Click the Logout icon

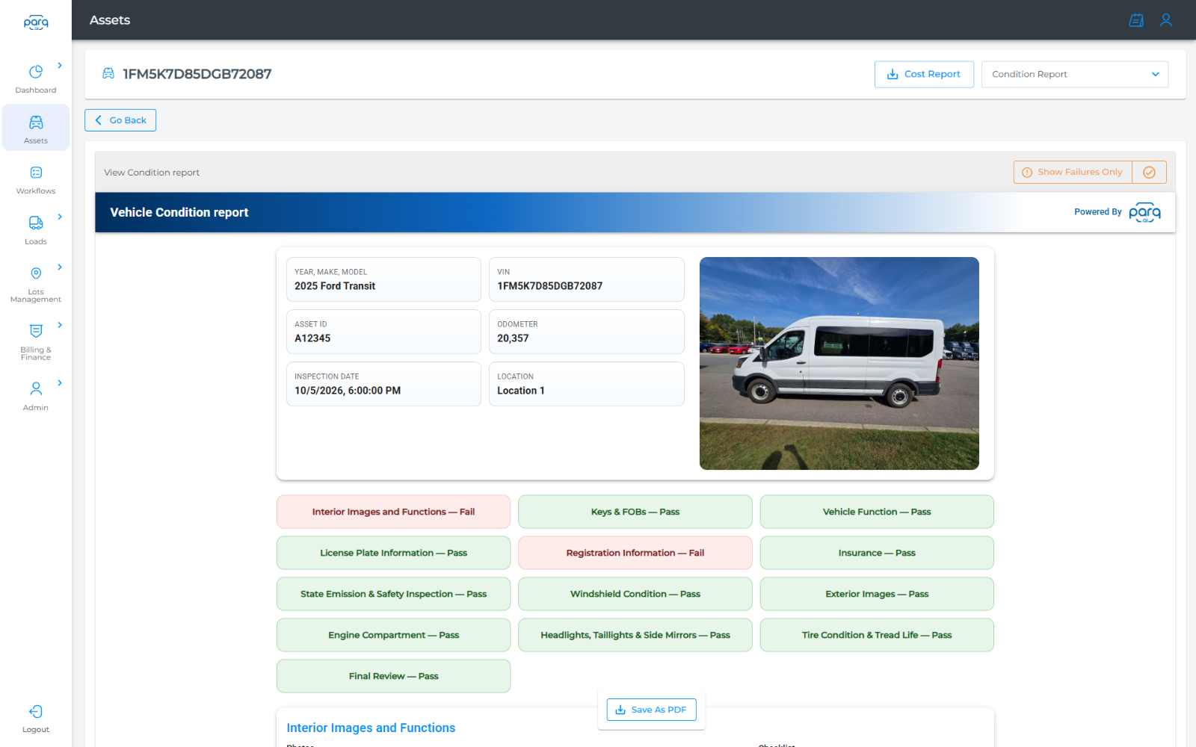coord(36,711)
